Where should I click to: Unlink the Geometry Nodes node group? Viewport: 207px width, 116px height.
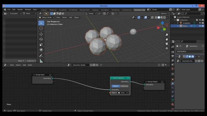202,61
